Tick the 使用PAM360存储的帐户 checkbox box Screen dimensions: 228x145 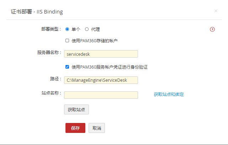(67, 41)
